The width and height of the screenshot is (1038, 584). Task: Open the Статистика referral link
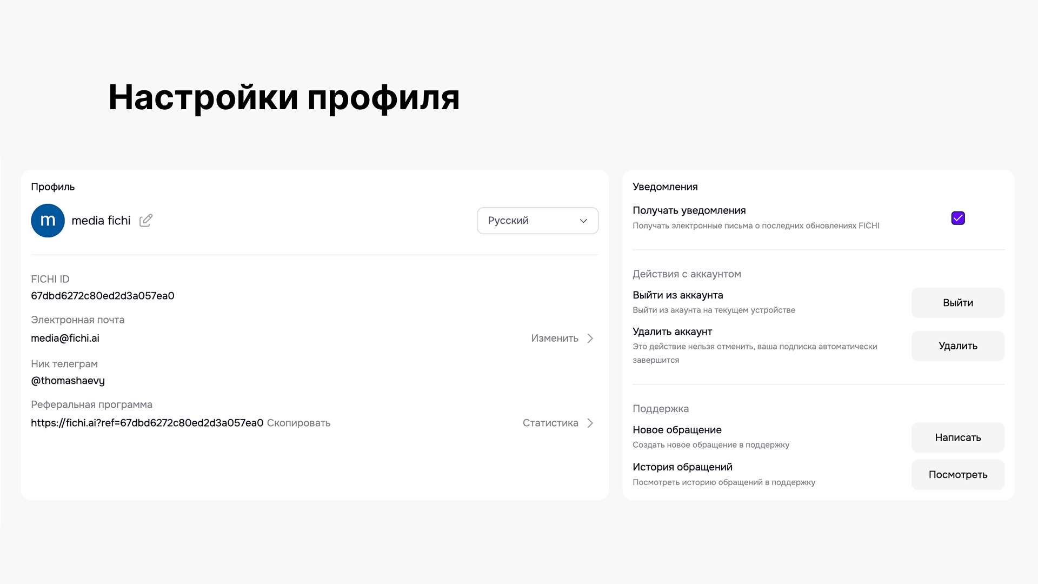[x=550, y=423]
